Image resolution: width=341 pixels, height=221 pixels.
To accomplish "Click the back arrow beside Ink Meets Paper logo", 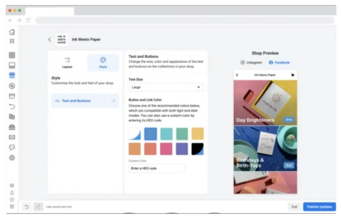I will (49, 39).
